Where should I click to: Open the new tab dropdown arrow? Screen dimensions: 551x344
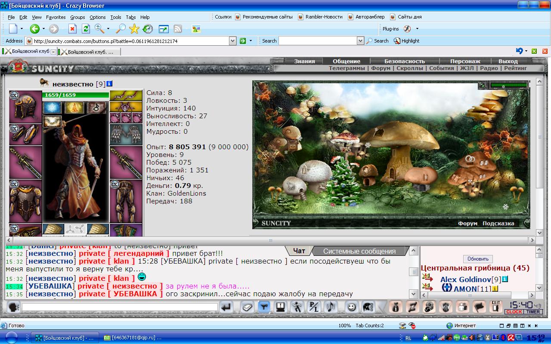(x=22, y=29)
